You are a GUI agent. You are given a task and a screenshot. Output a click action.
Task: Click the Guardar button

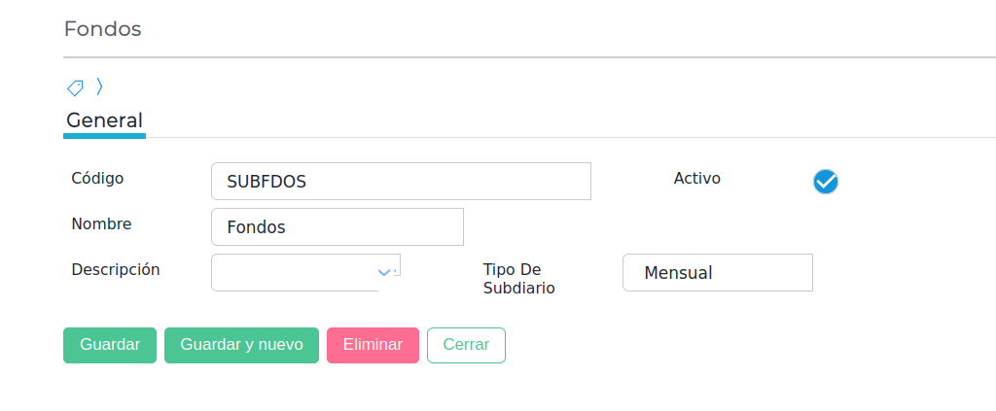pos(110,345)
